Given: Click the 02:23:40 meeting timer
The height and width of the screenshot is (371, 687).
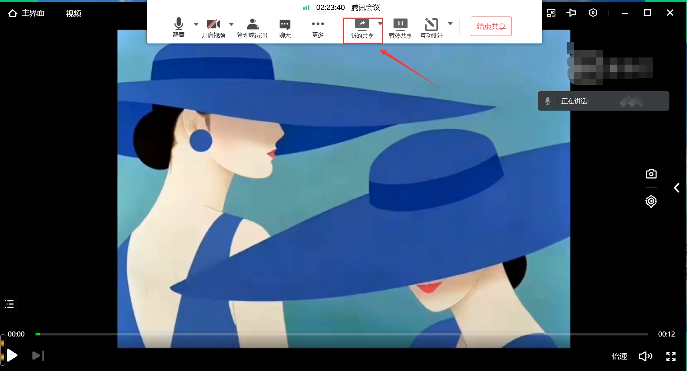Looking at the screenshot, I should pos(330,8).
